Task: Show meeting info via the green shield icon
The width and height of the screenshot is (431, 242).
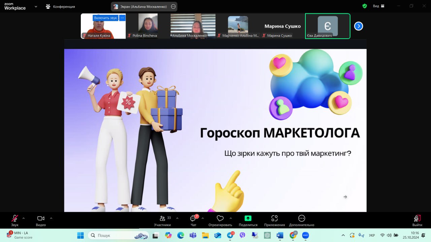Action: pyautogui.click(x=365, y=6)
